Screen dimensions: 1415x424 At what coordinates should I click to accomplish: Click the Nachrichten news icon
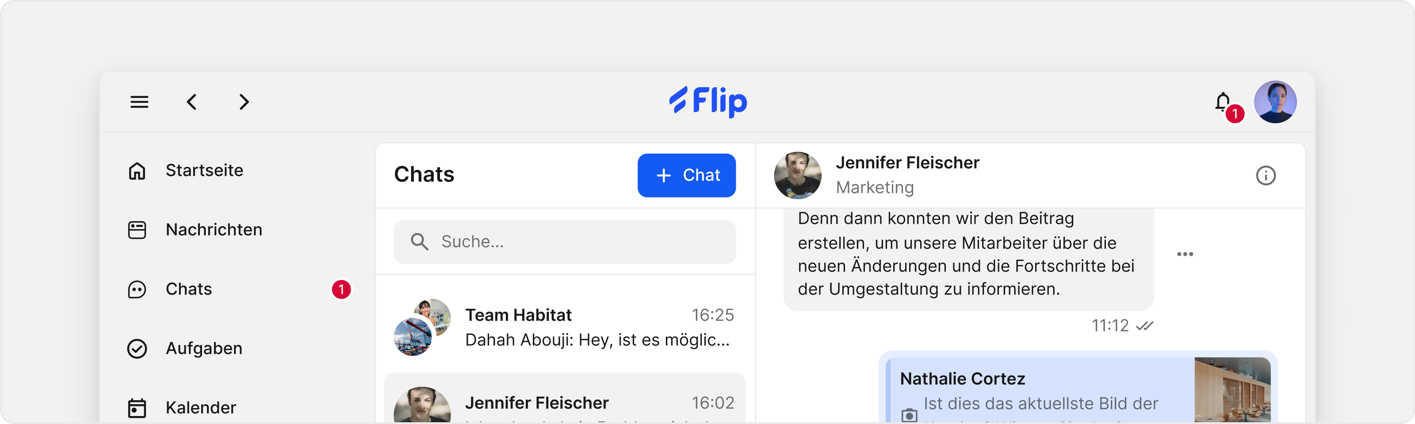(x=137, y=230)
